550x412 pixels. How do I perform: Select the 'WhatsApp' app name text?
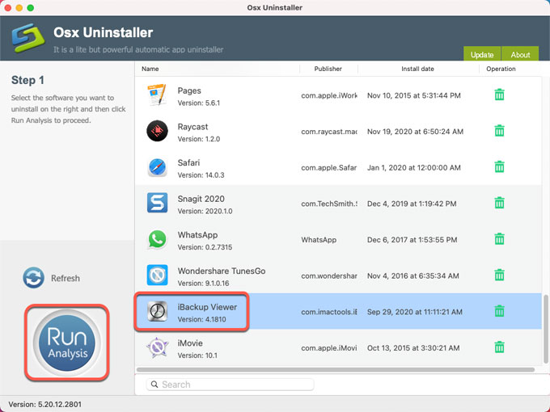coord(197,235)
